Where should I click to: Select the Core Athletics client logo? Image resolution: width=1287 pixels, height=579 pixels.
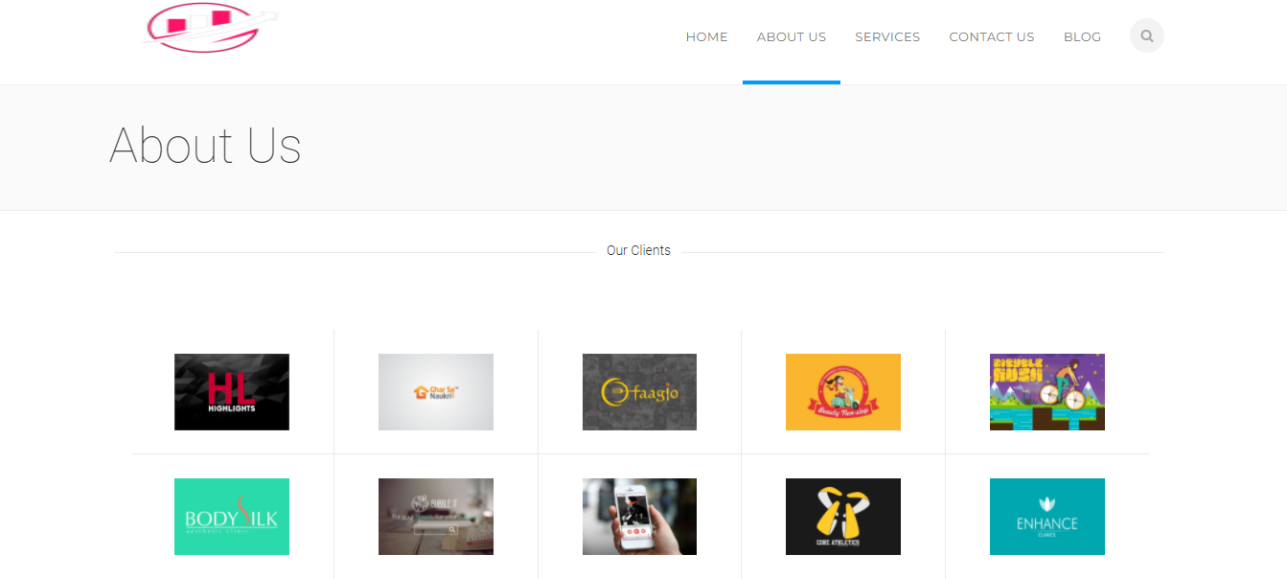coord(843,517)
